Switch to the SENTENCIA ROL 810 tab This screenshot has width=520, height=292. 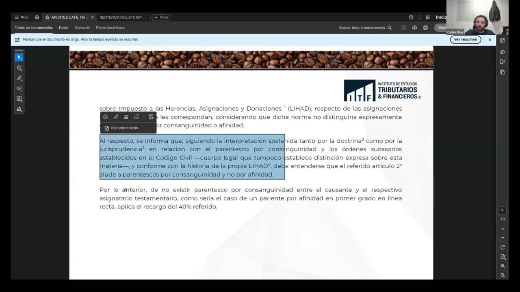tap(123, 17)
